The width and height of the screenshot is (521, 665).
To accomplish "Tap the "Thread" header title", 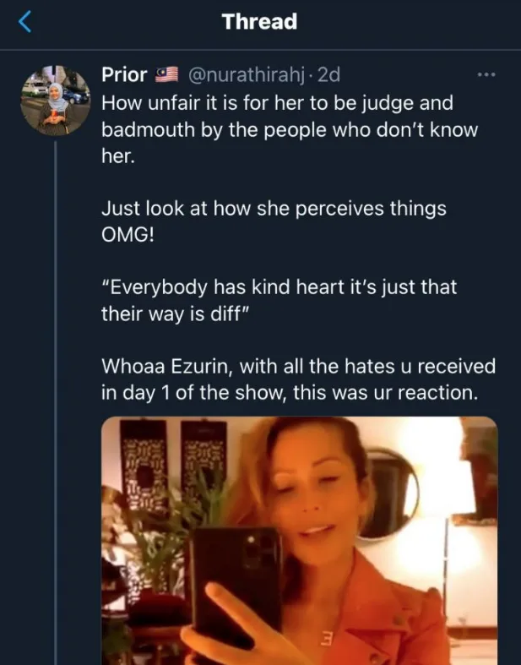I will 260,22.
